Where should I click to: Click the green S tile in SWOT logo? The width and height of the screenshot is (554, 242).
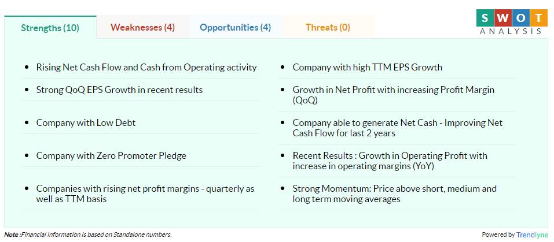coord(485,17)
